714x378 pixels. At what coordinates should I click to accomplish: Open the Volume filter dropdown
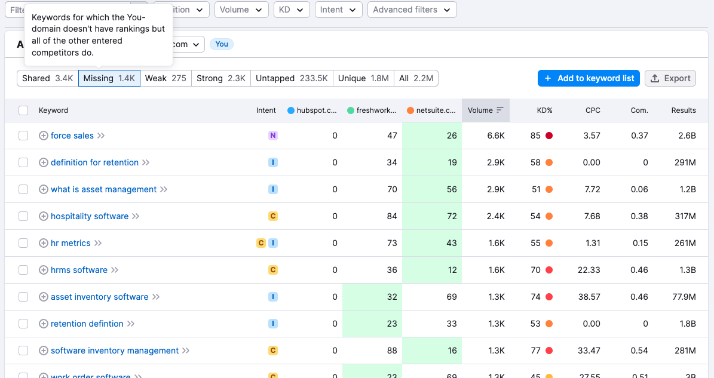[x=241, y=10]
